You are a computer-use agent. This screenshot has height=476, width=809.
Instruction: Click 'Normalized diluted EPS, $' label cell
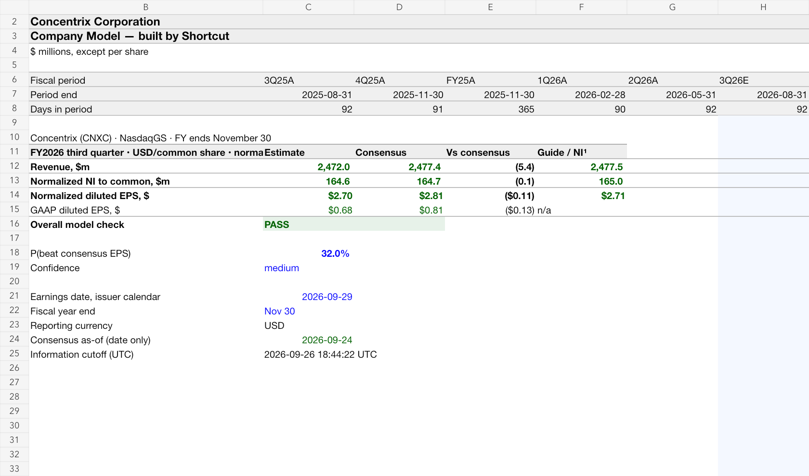click(145, 195)
